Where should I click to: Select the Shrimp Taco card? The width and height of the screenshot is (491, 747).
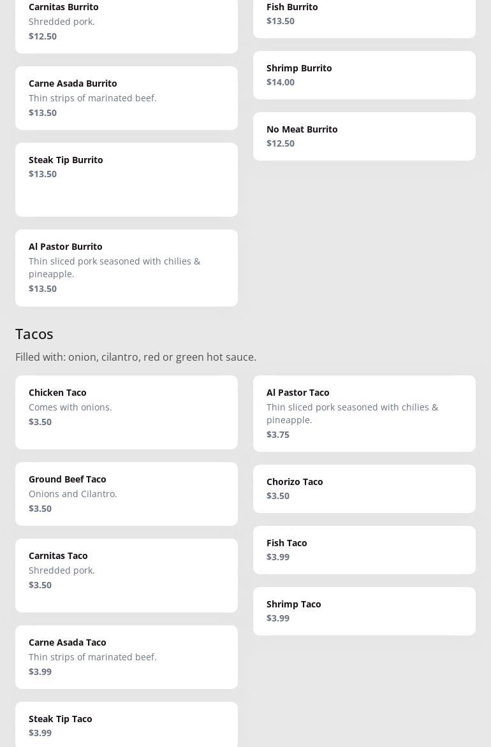tap(363, 611)
